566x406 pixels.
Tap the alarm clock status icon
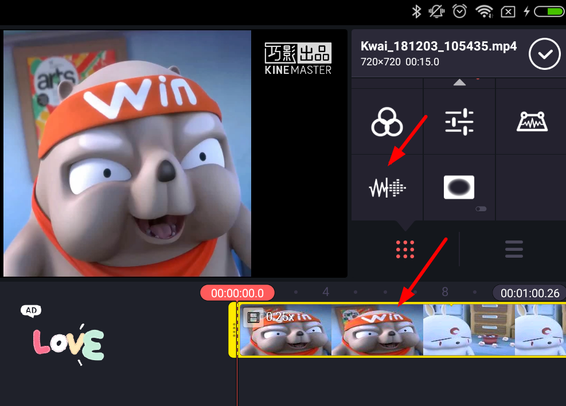[459, 11]
